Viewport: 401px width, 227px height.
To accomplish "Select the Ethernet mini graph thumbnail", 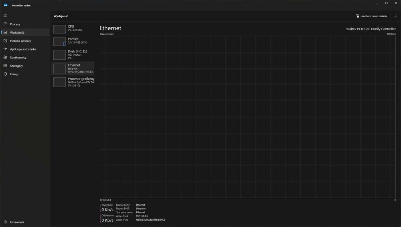I will 59,68.
